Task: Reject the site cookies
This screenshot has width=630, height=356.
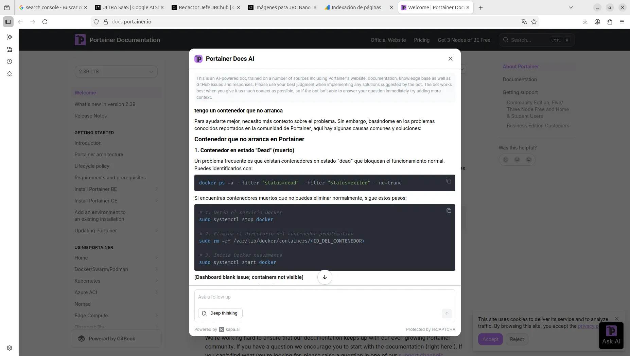Action: 517,339
